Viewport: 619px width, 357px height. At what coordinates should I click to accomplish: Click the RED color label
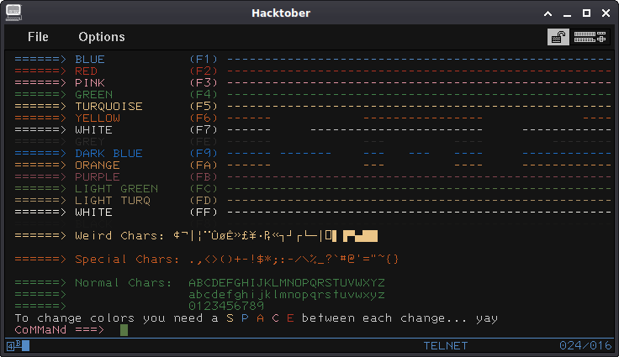pos(86,71)
